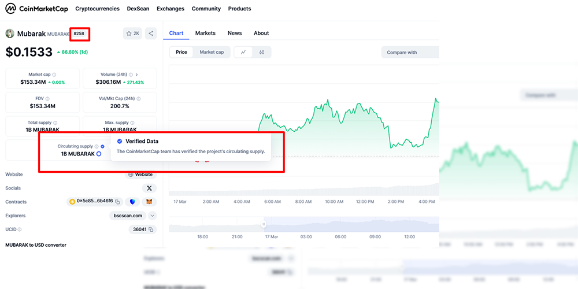Expand Volume (24h) details arrow
This screenshot has height=289, width=578.
click(x=137, y=75)
